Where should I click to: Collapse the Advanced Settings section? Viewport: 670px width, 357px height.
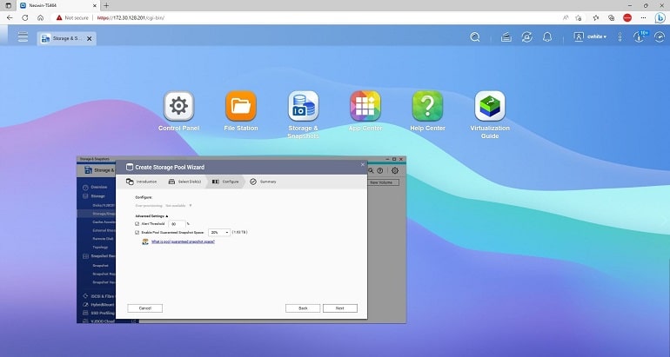(151, 216)
